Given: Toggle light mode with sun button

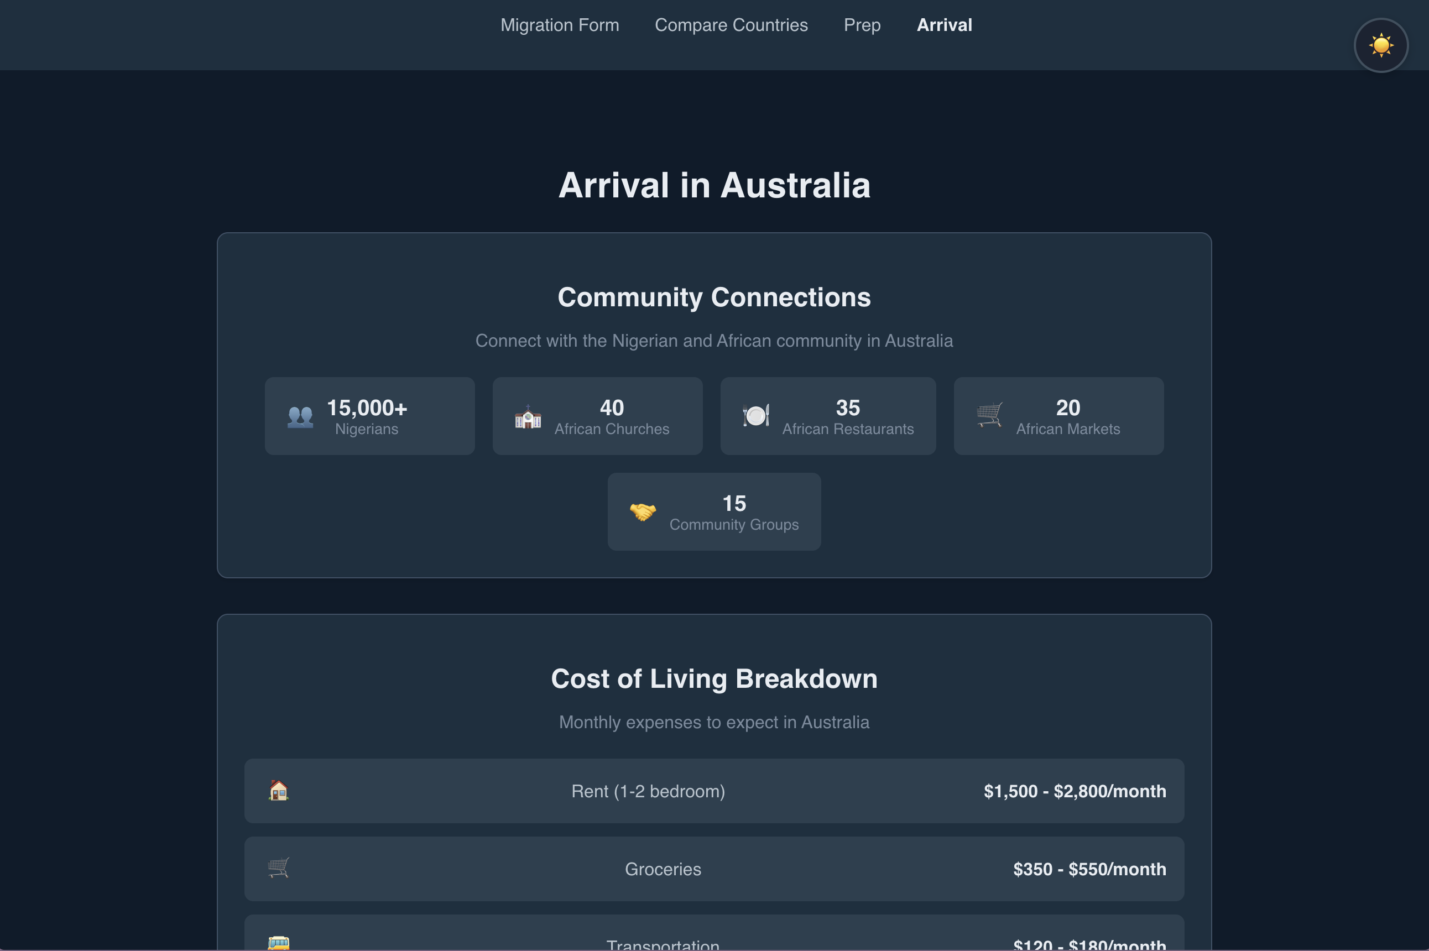Looking at the screenshot, I should [1380, 45].
